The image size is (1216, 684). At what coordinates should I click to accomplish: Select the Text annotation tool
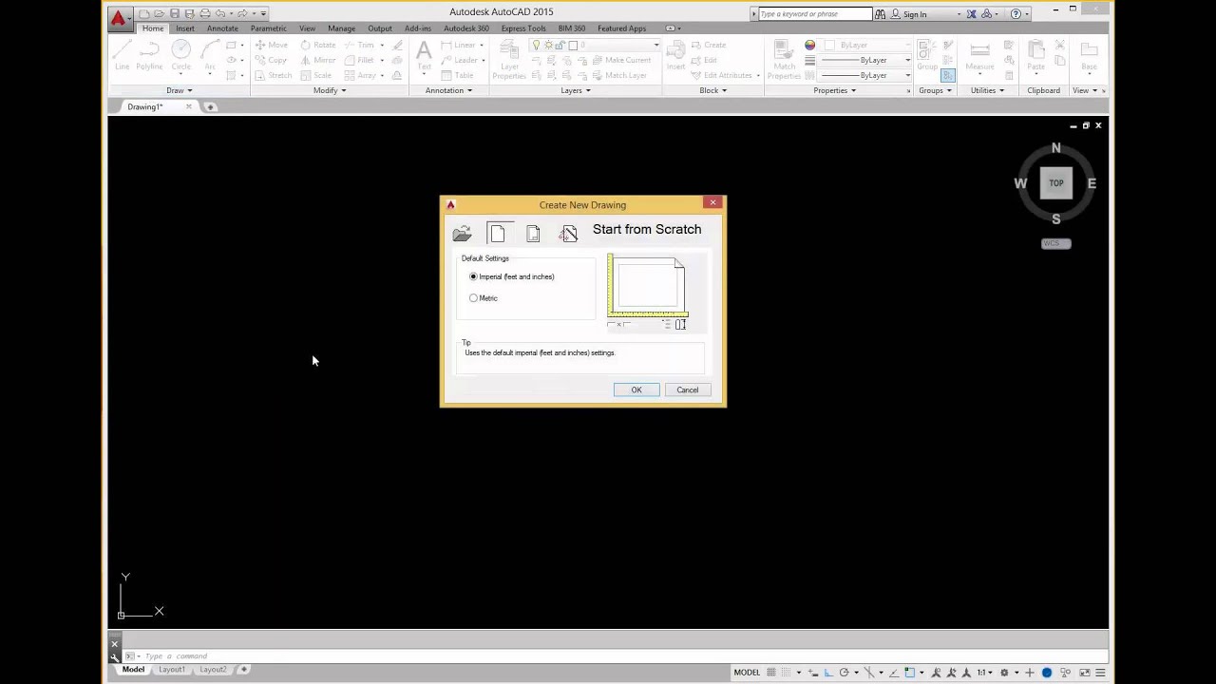(x=424, y=55)
